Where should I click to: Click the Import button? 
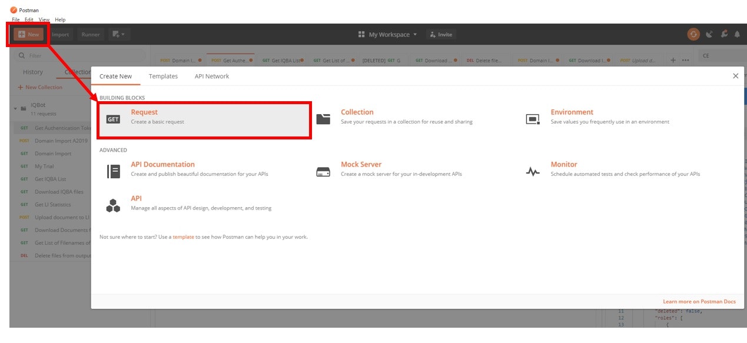point(60,34)
